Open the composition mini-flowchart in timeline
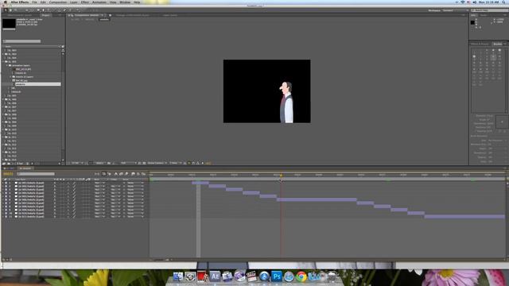The width and height of the screenshot is (509, 286). tap(97, 174)
